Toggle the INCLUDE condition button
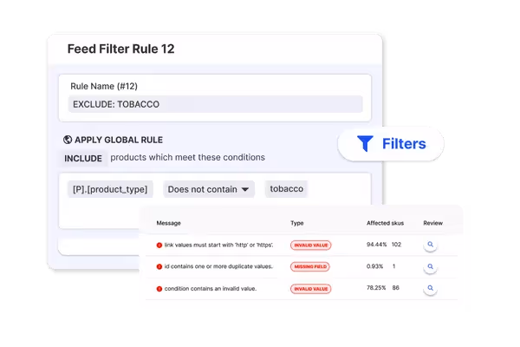The height and width of the screenshot is (347, 520). click(83, 159)
